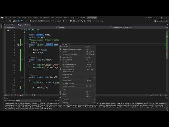The image size is (169, 127).
Task: Click the 0 references link above Main()
Action: (x=33, y=75)
